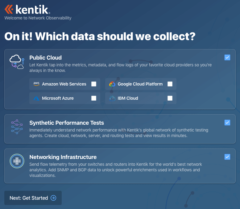Viewport: 240px width, 209px height.
Task: Click the AWS logo icon
Action: pyautogui.click(x=36, y=84)
